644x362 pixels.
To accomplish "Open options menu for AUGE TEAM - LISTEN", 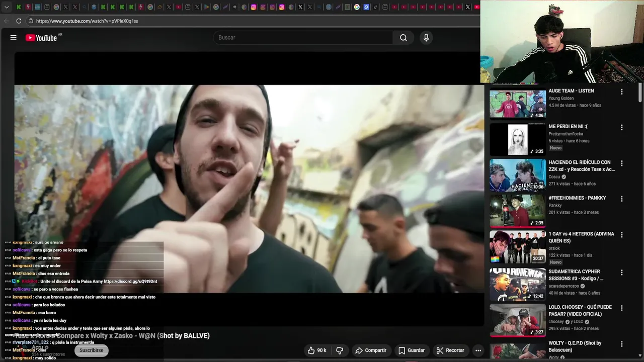I will pyautogui.click(x=622, y=92).
